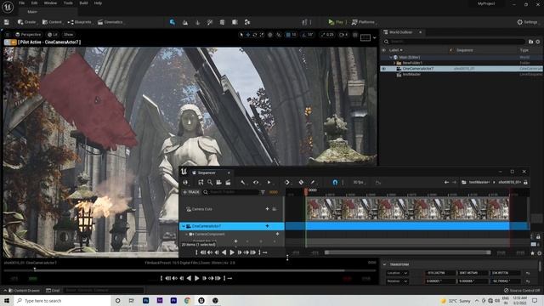Select the Sequencer tab
The height and width of the screenshot is (306, 544).
tap(207, 173)
